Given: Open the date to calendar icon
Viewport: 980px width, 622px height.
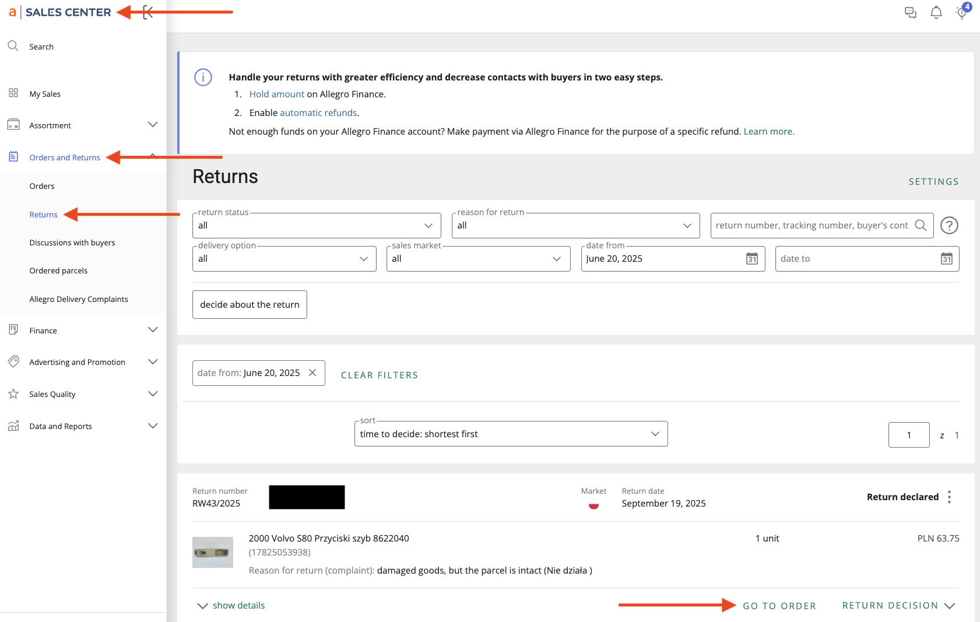Looking at the screenshot, I should [x=946, y=259].
